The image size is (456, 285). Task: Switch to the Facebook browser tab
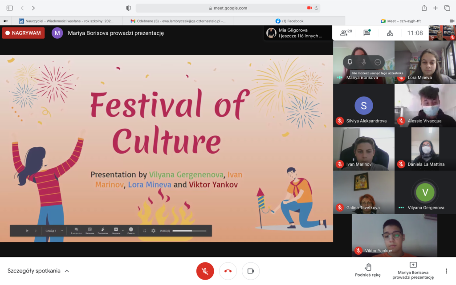(289, 21)
